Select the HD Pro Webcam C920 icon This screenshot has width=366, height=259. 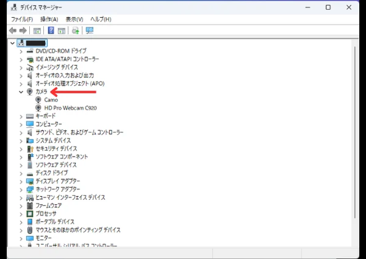pyautogui.click(x=38, y=108)
